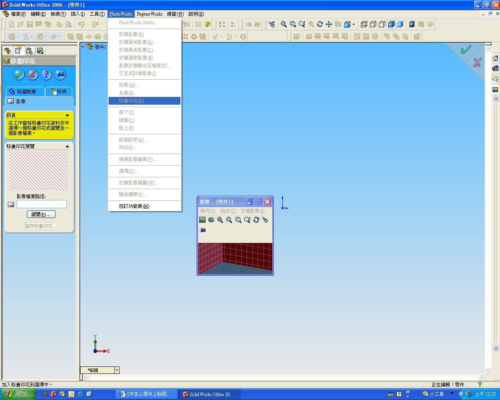Open the SolidWorks Resources home task pane icon
This screenshot has height=400, width=500.
tap(495, 58)
